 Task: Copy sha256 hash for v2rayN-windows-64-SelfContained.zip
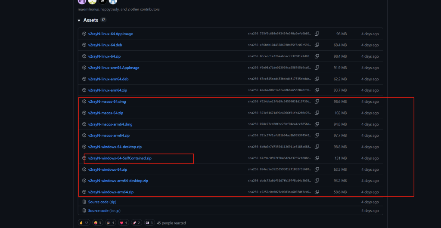click(317, 158)
